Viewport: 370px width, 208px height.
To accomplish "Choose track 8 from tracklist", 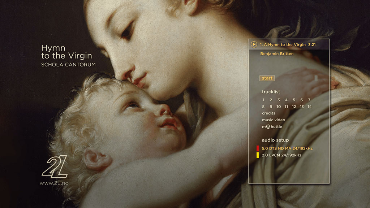I will (263, 107).
